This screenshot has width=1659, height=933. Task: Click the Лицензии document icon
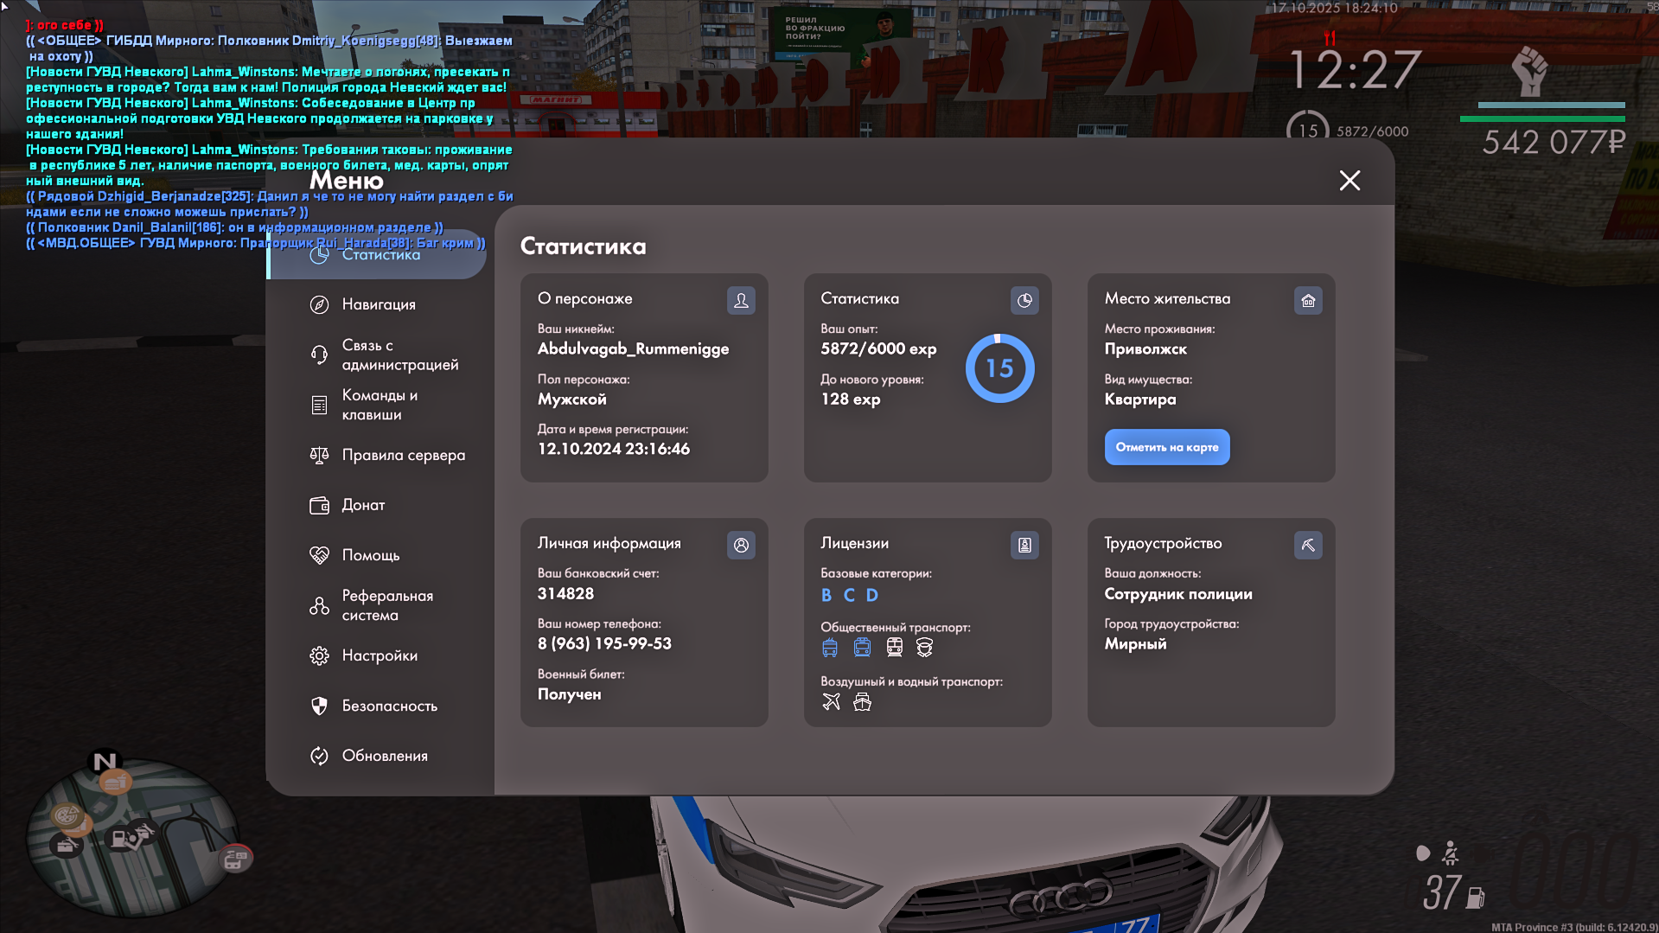[x=1024, y=545]
